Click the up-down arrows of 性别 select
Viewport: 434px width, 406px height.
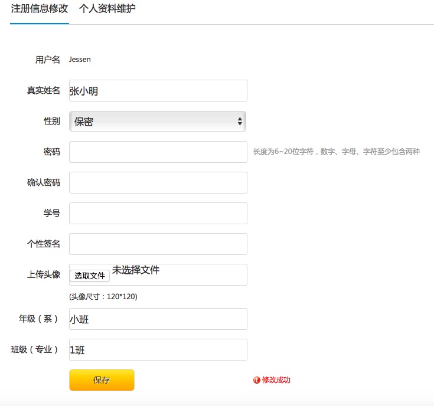(x=240, y=121)
